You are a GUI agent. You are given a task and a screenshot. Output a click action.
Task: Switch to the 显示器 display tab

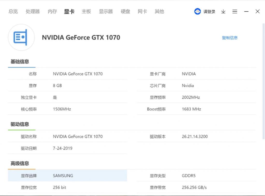(106, 11)
